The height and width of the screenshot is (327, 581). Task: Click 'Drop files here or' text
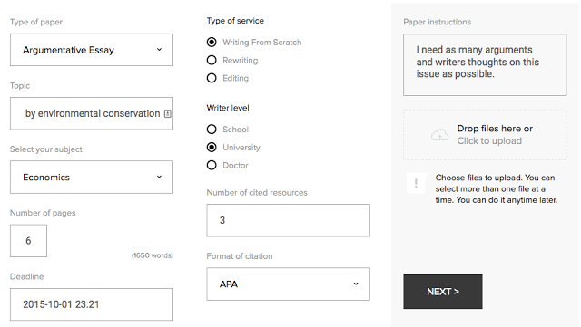495,129
